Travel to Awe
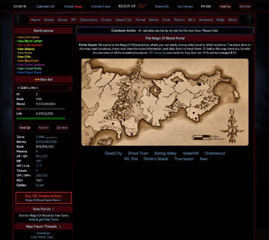Screen dimensions: 269x240 coord(203,159)
